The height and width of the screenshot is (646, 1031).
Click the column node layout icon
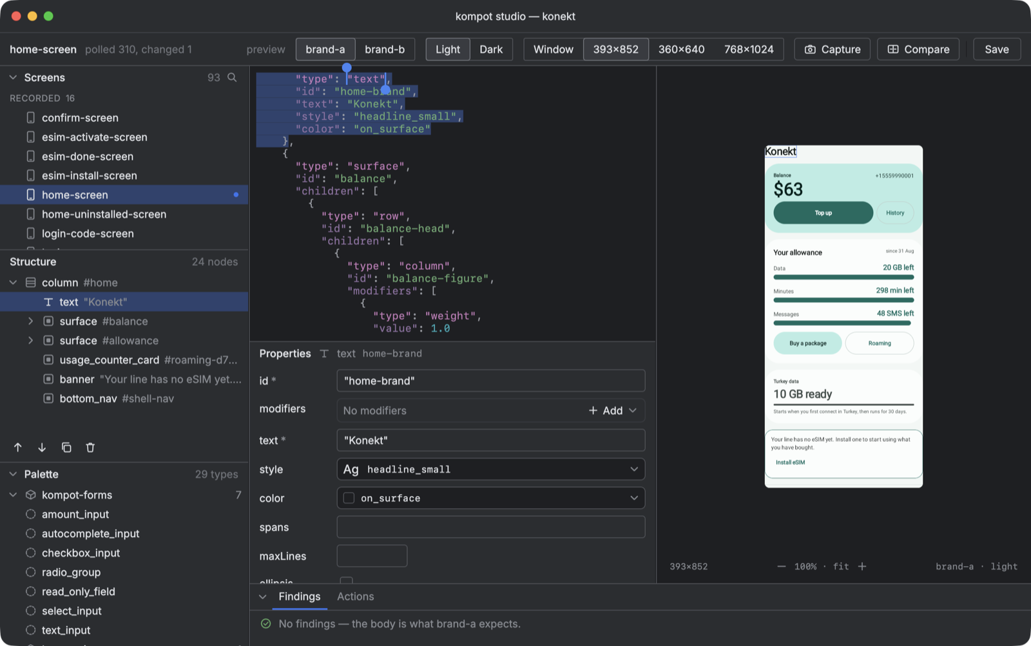click(x=30, y=283)
